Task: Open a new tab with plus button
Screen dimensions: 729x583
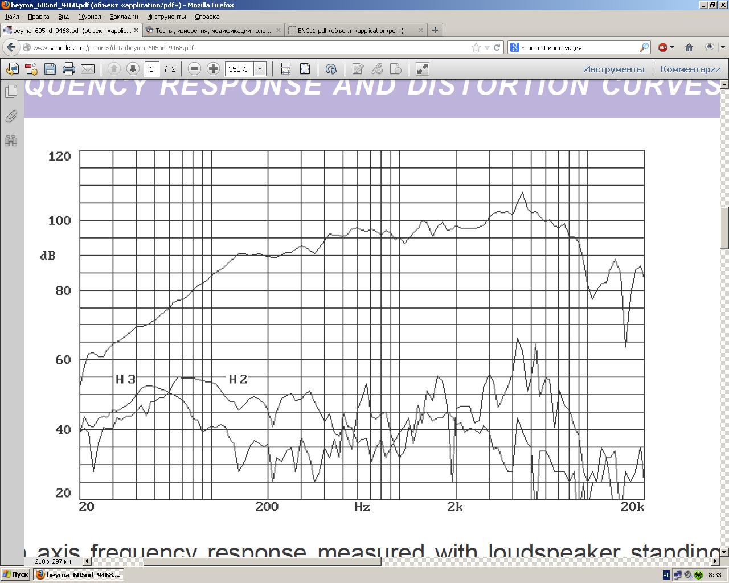Action: [x=435, y=30]
